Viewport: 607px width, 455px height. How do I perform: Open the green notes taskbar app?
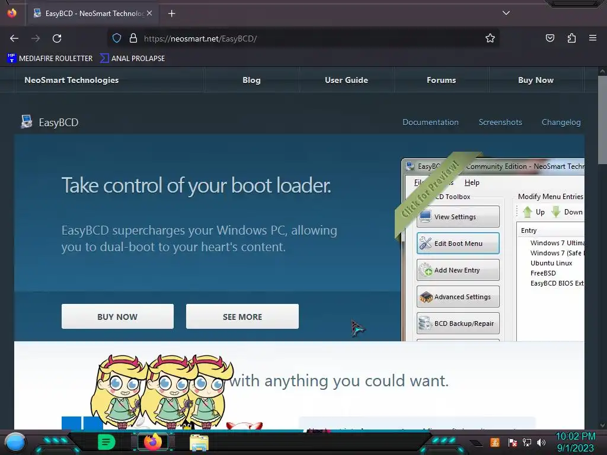(x=107, y=442)
